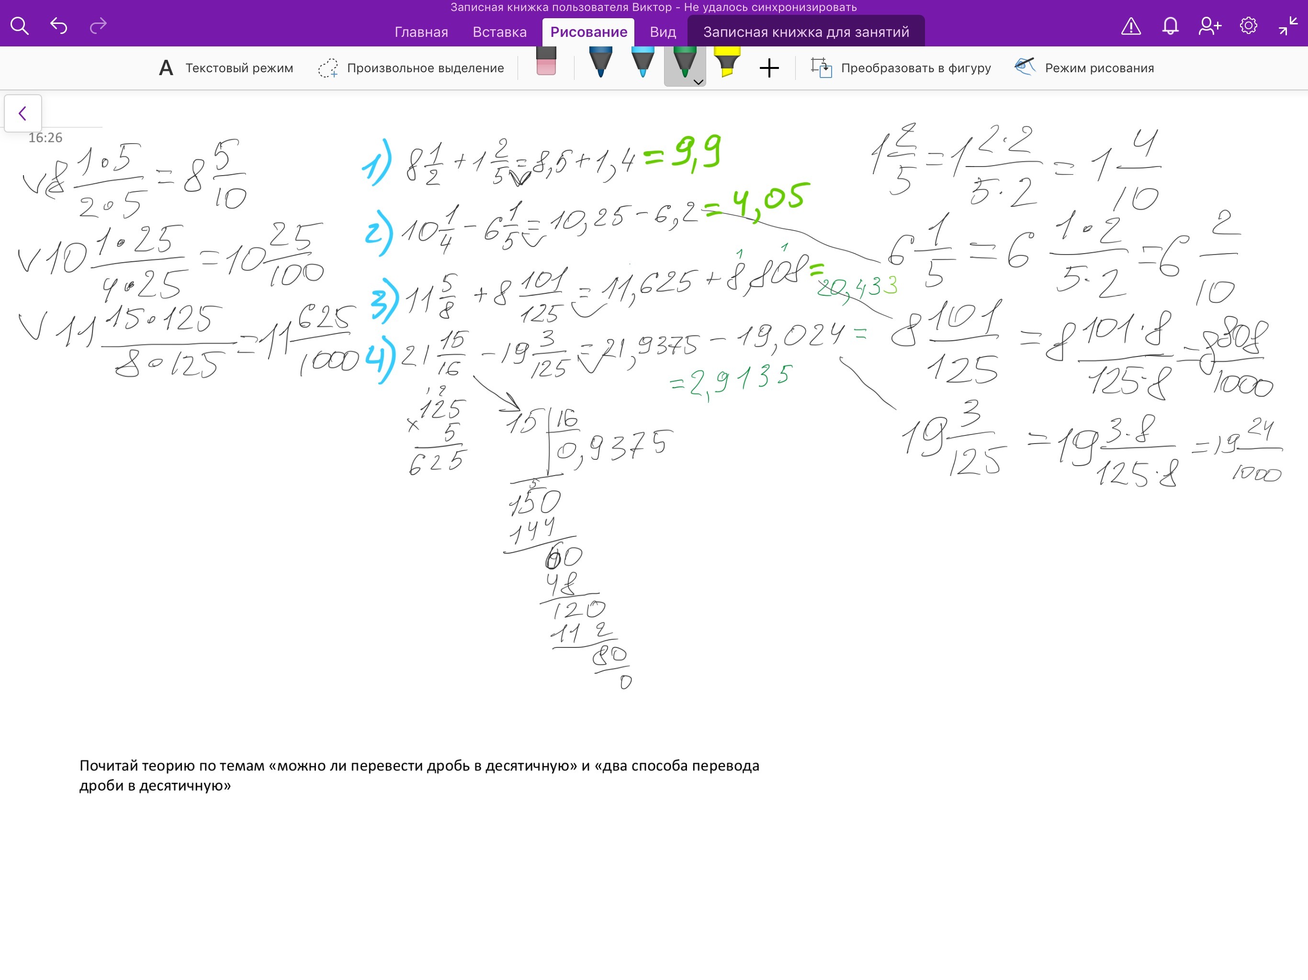
Task: Expand navigation with back chevron
Action: click(23, 113)
